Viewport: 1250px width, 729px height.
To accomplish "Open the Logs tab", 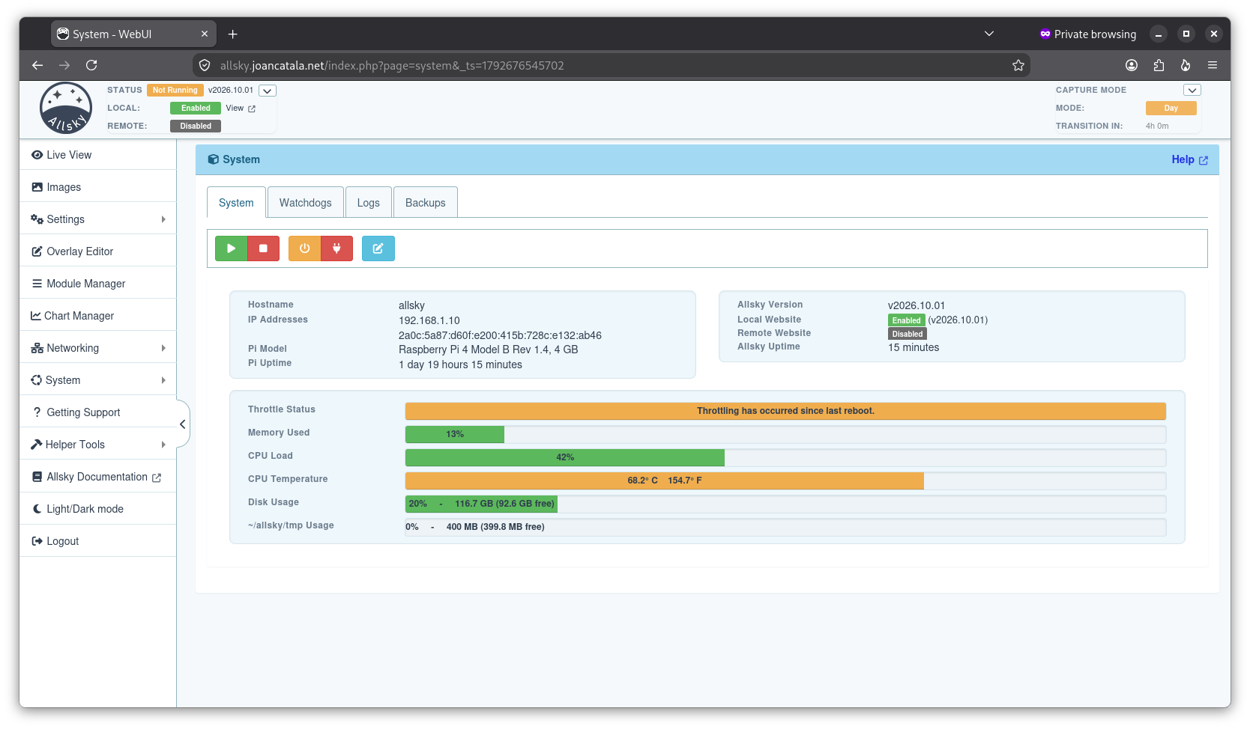I will tap(368, 203).
